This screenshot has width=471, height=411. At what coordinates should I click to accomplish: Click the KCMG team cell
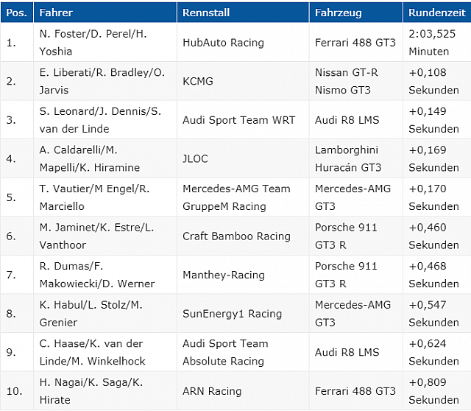point(243,81)
